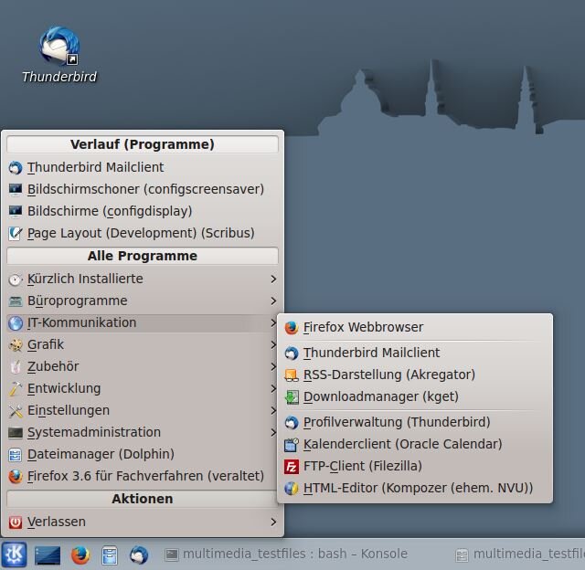Expand Kürzlich Installierte submenu arrow
This screenshot has height=570, width=585.
273,280
